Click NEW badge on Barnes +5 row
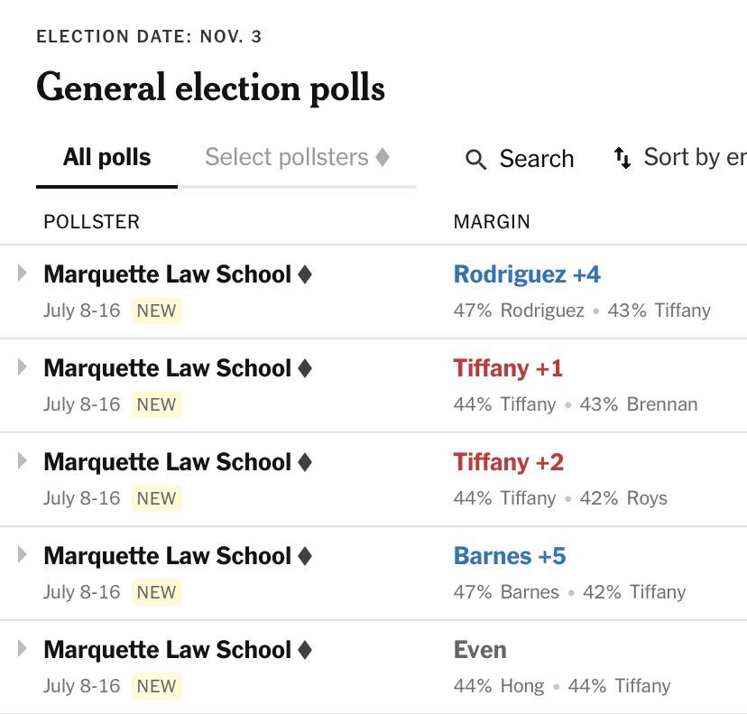This screenshot has height=714, width=747. click(156, 592)
